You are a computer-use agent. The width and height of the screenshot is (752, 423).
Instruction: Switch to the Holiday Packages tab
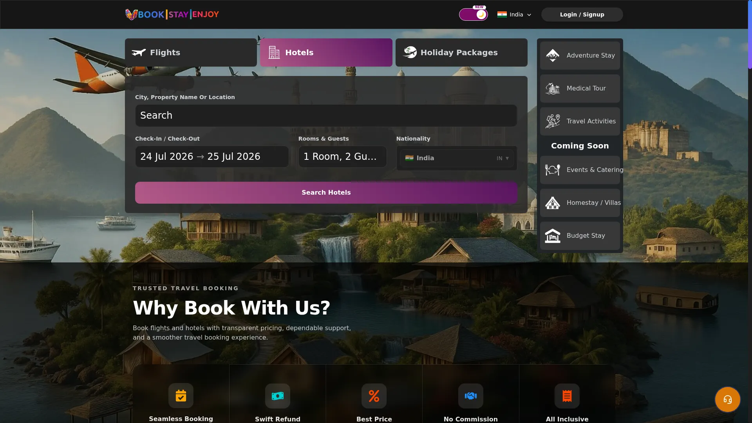pos(461,52)
